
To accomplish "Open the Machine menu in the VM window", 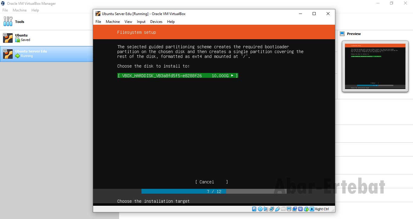I will (113, 22).
